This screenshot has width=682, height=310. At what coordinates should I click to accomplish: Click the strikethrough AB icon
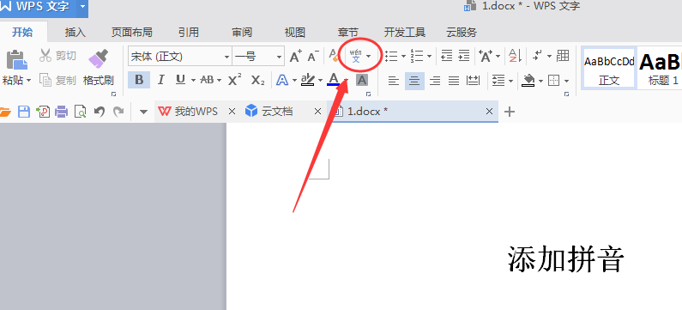(207, 80)
